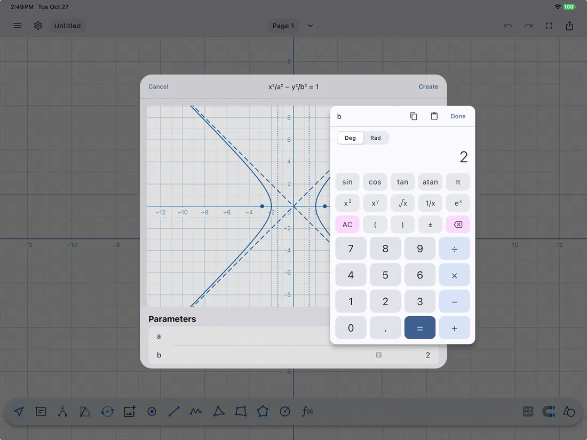Select the quadrilateral tool
This screenshot has width=587, height=440.
[x=241, y=412]
